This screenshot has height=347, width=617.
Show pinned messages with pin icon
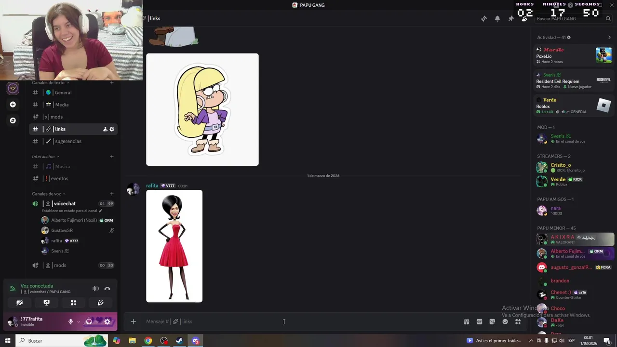(511, 19)
